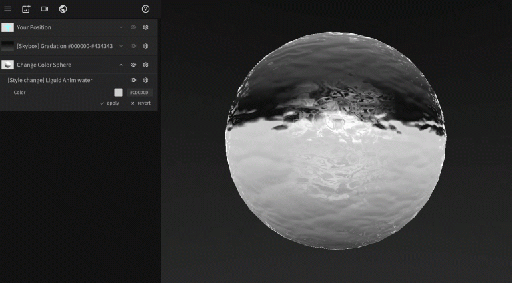This screenshot has width=512, height=283.
Task: Open the gray Color swatch picker
Action: [x=118, y=93]
